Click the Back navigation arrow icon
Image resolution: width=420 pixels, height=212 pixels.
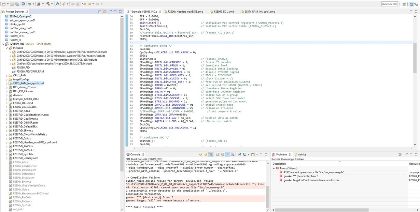[x=89, y=4]
